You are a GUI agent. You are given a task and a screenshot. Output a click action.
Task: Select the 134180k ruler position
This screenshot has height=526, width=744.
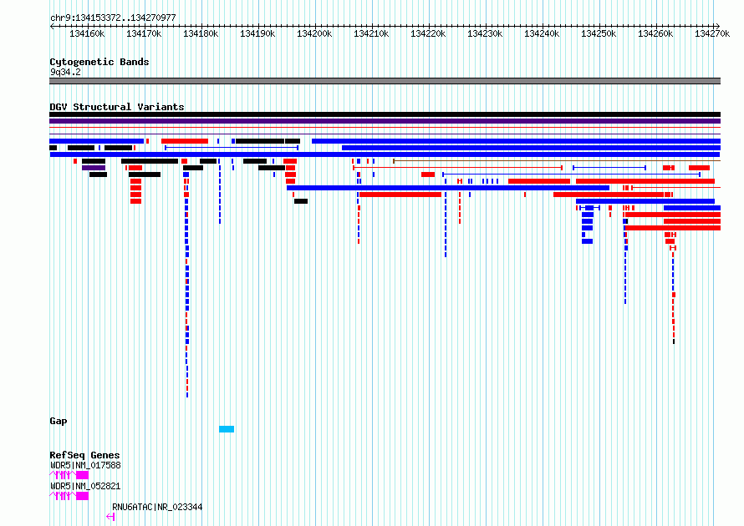(201, 34)
